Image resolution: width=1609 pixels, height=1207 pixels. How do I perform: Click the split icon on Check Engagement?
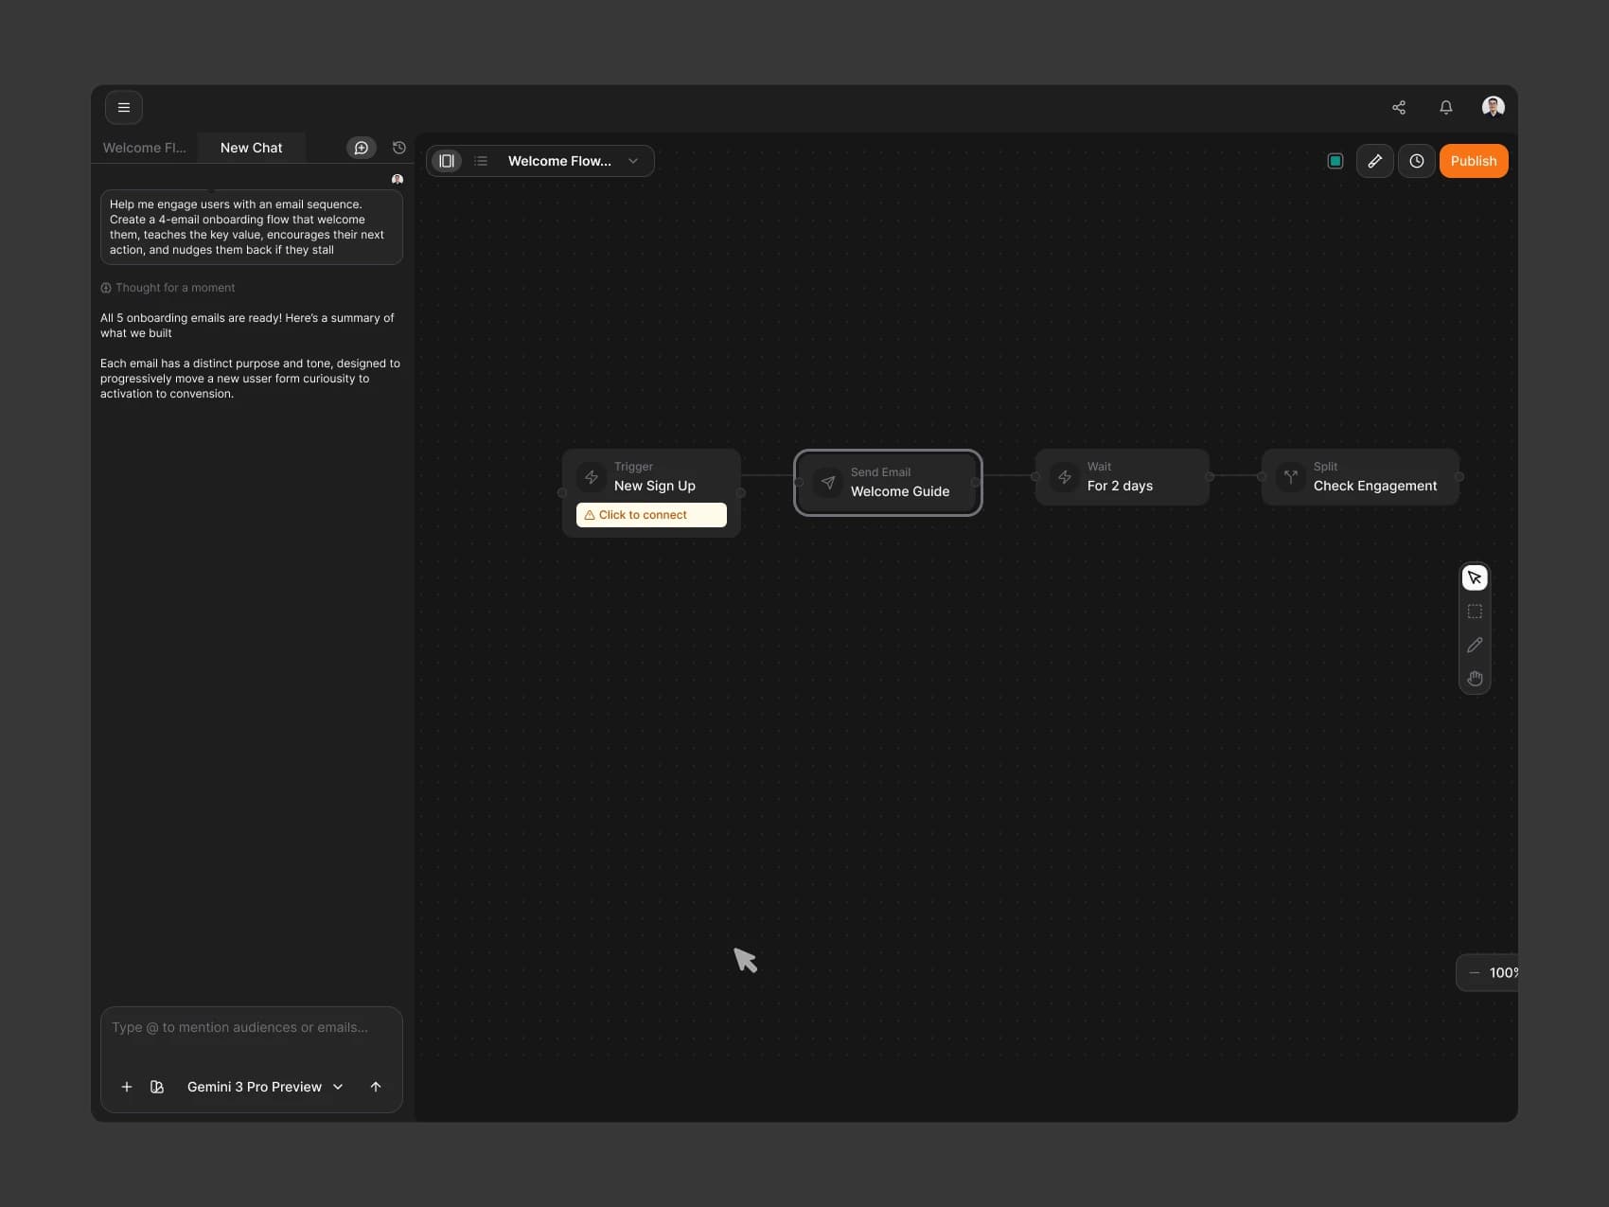click(x=1291, y=477)
